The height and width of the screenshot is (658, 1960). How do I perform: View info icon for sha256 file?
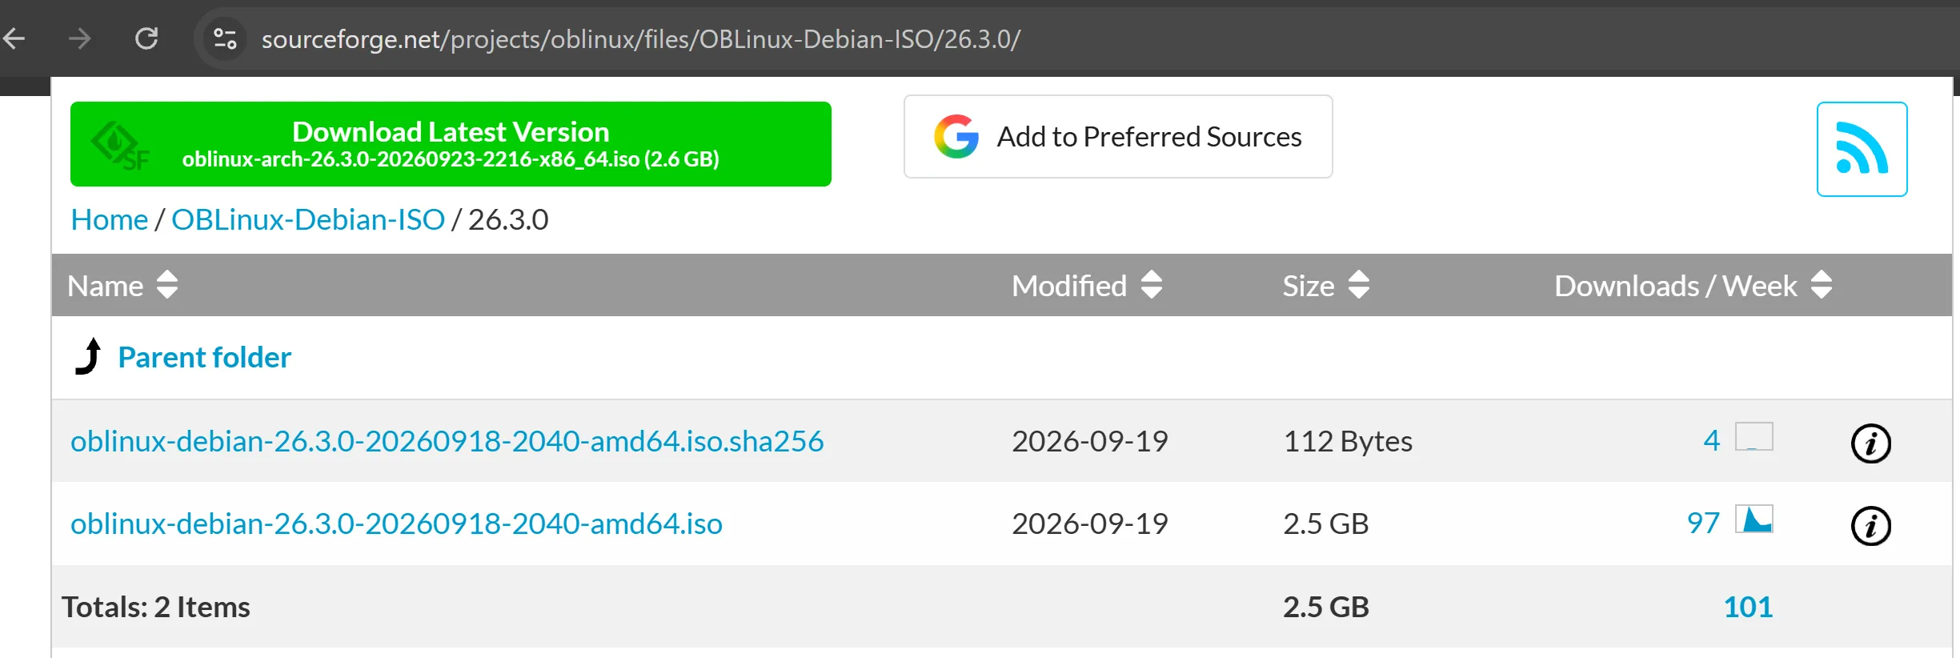coord(1871,443)
